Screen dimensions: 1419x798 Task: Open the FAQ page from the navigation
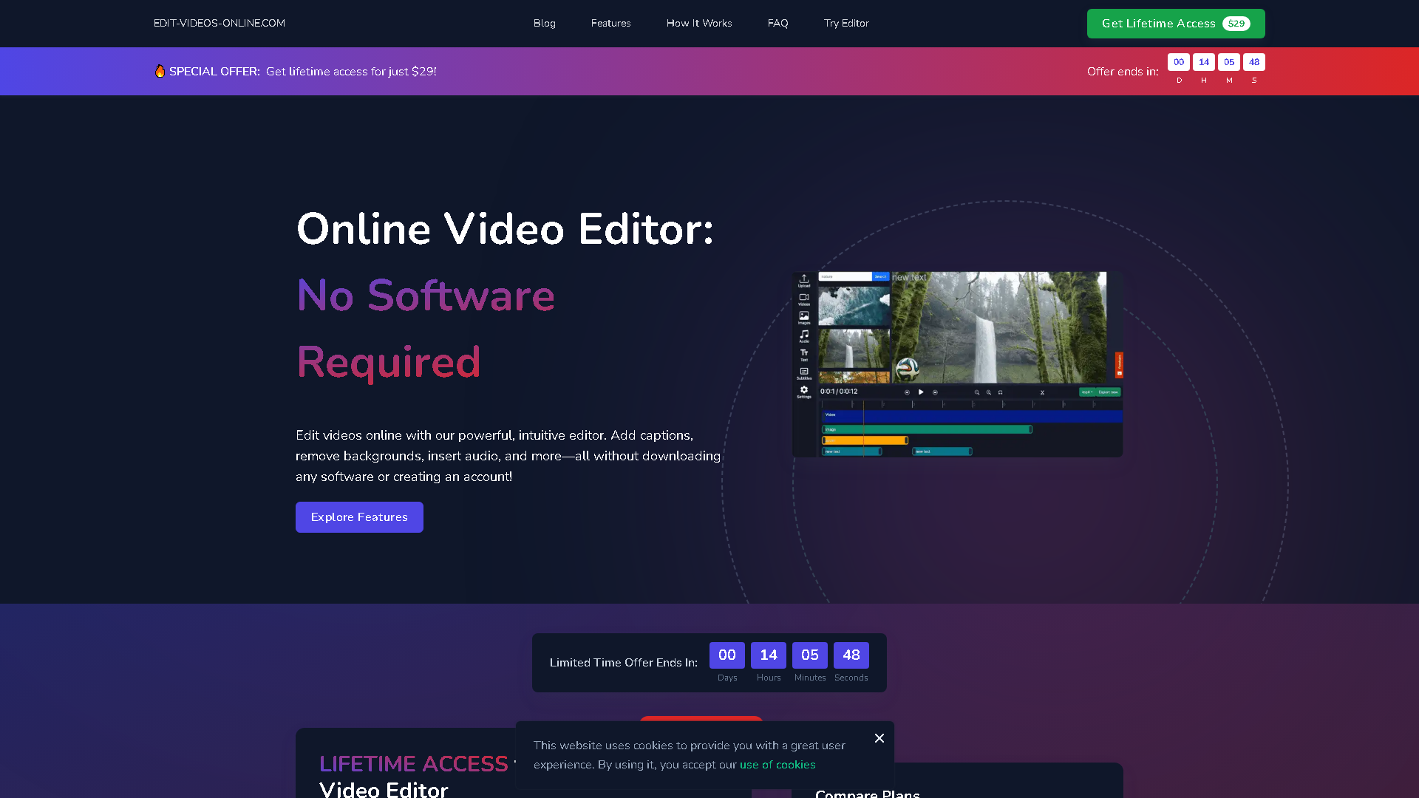777,23
